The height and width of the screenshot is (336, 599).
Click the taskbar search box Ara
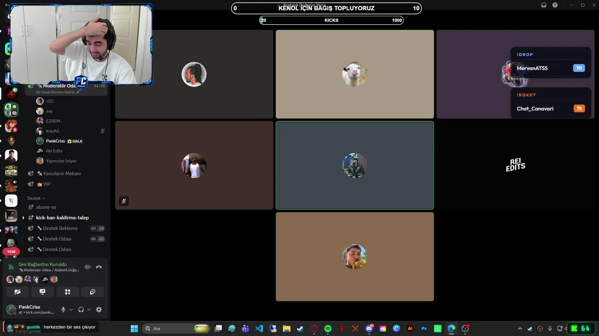176,329
